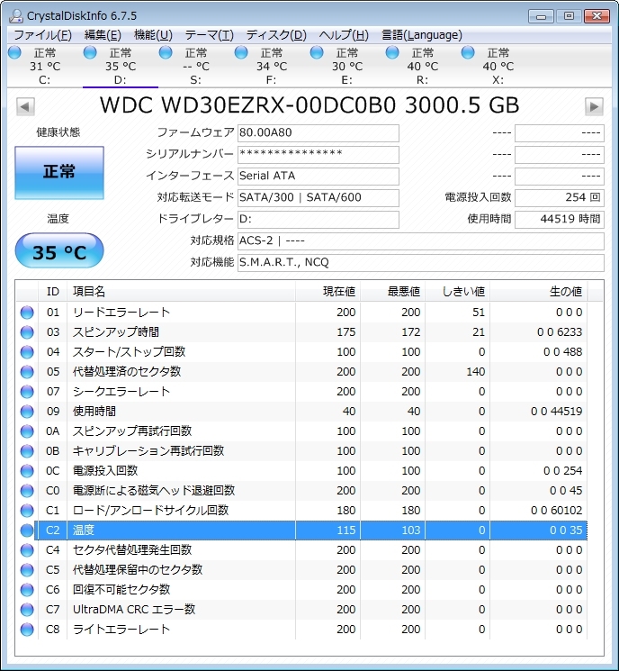Screen dimensions: 619x671
Task: Click status orb for 0C 電源投入回数
Action: 27,471
